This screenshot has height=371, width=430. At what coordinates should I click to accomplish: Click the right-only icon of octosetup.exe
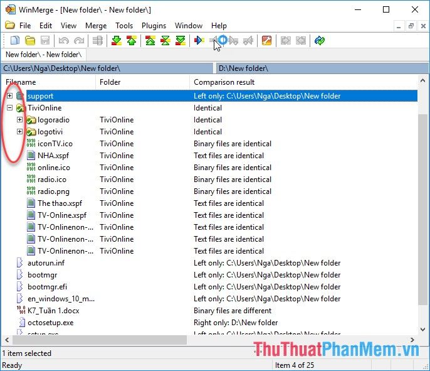tap(21, 323)
